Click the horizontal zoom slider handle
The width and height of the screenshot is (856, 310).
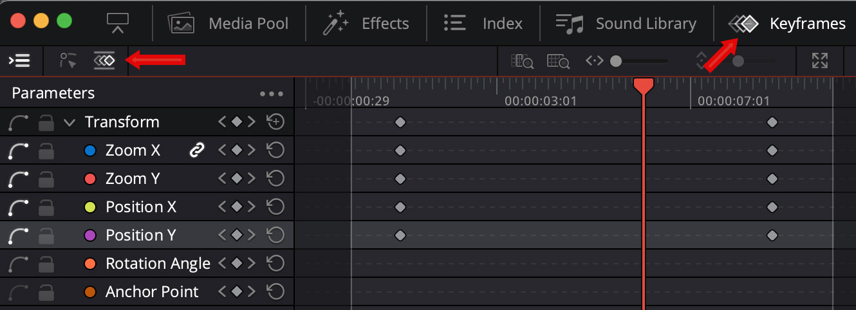coord(616,61)
